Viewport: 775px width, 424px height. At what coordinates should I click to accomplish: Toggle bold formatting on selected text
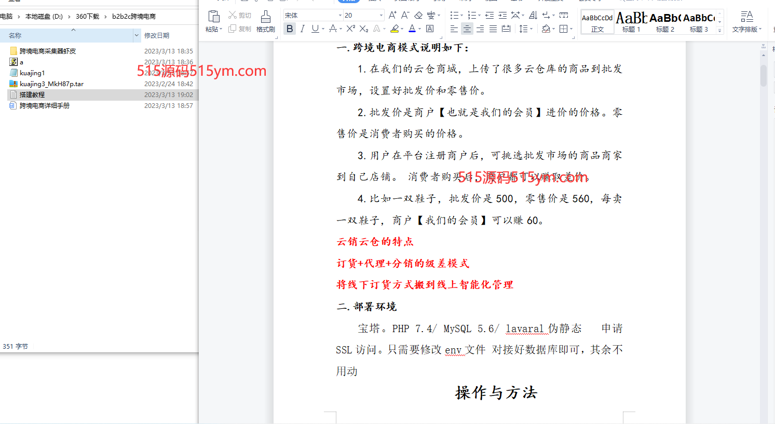click(289, 29)
